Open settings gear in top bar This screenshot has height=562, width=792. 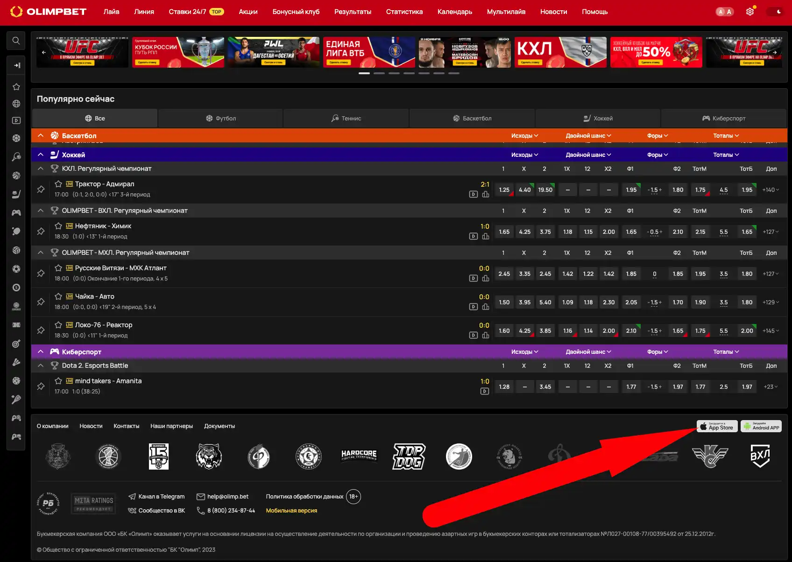(x=750, y=12)
